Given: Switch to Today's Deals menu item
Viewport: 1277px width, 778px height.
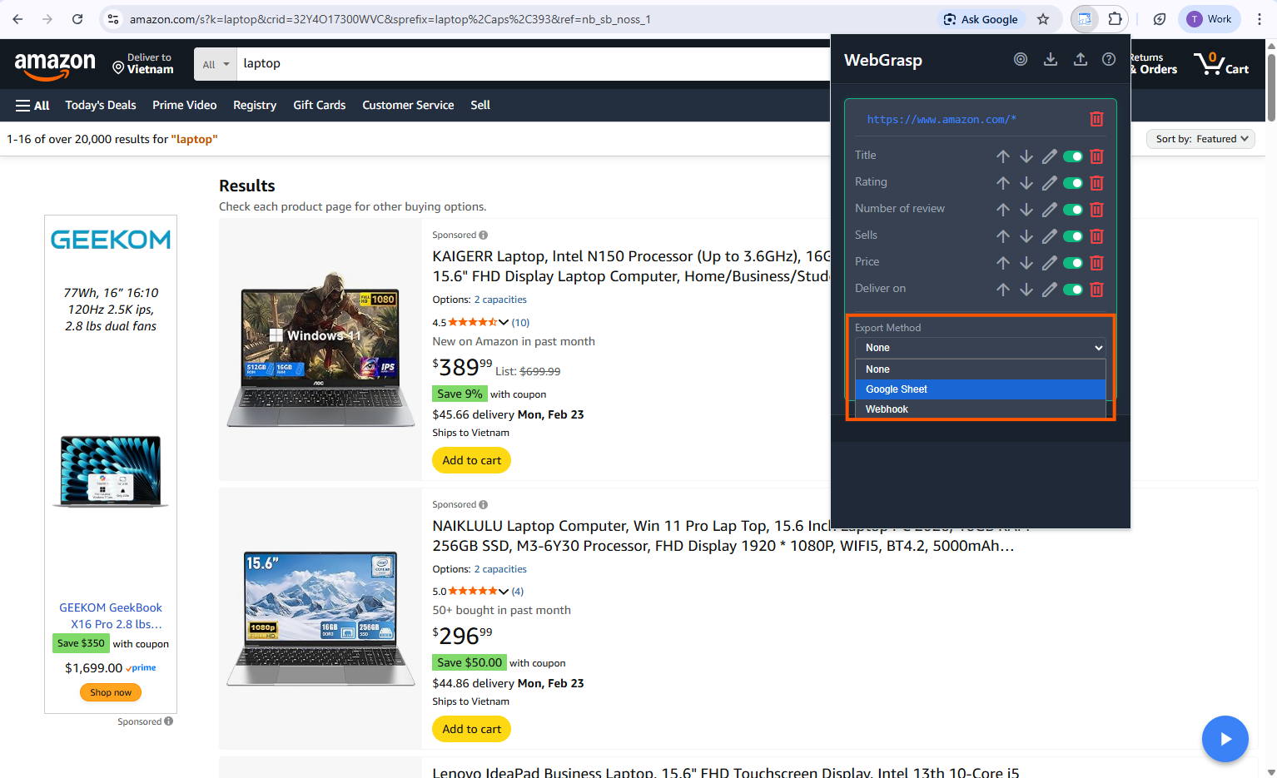Looking at the screenshot, I should pos(100,105).
